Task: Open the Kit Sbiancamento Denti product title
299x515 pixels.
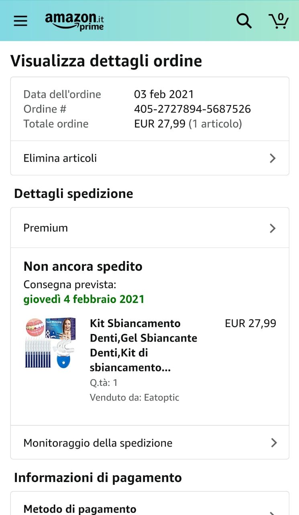Action: [143, 345]
